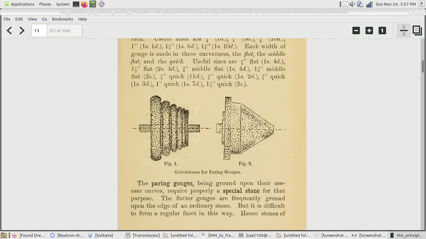Click the page number input field
Viewport: 426px width, 239px height.
click(x=39, y=30)
